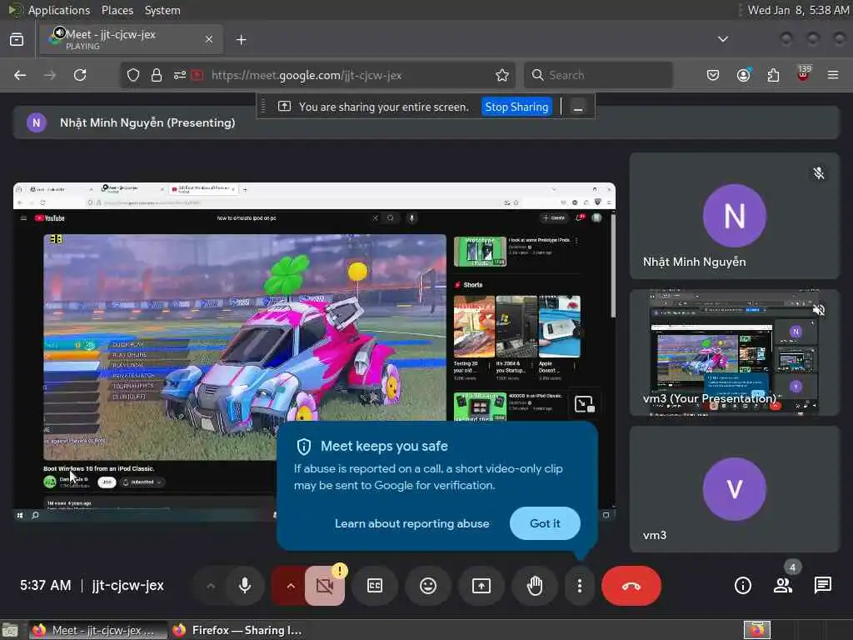Open site permissions icon in address bar
853x640 pixels.
(x=180, y=75)
